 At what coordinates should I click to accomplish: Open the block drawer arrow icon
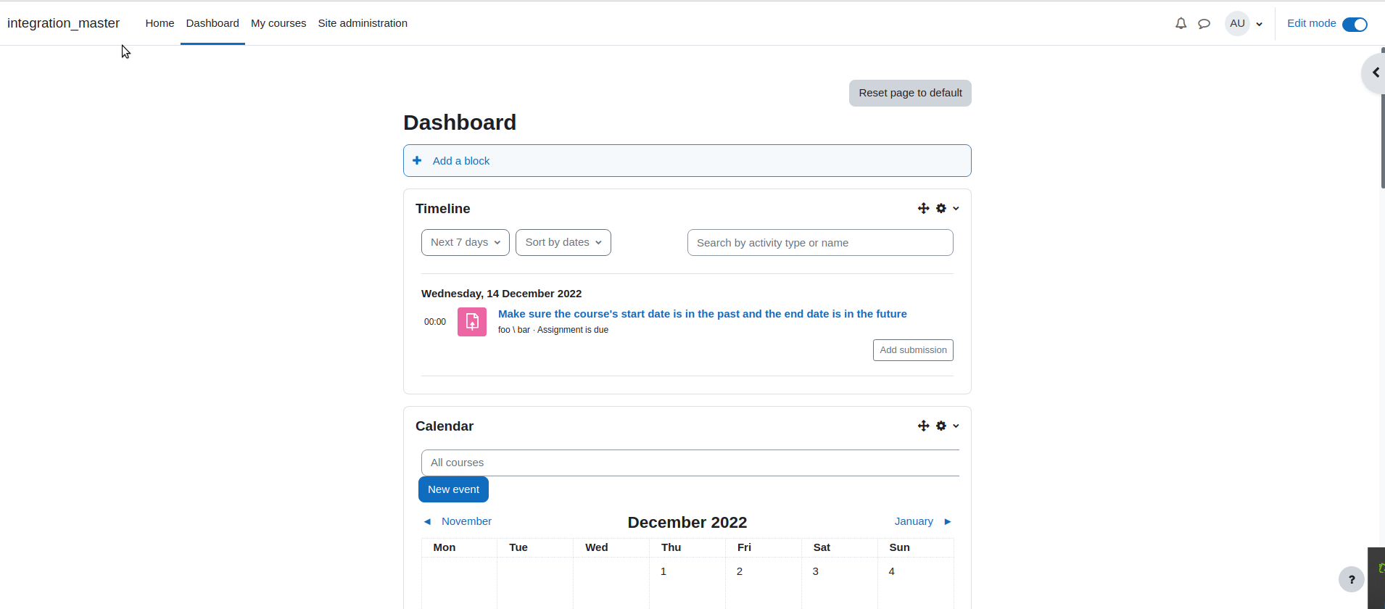point(1375,72)
